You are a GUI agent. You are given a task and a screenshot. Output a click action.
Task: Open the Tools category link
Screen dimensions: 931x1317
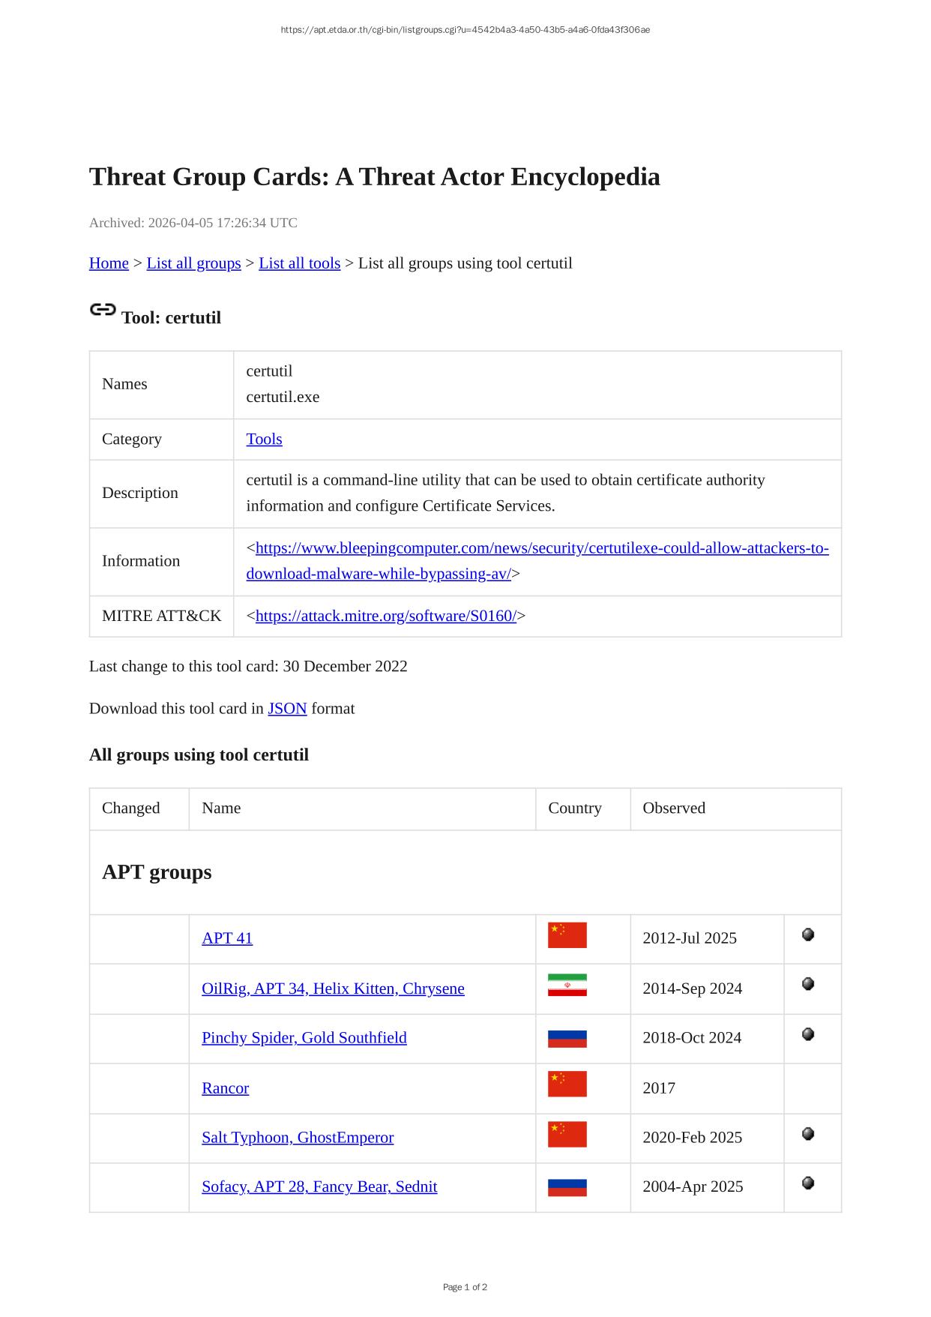[264, 439]
